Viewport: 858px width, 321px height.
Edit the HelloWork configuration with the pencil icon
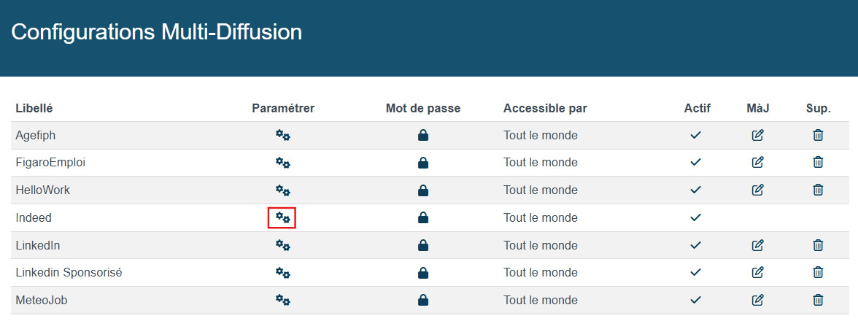click(x=757, y=190)
